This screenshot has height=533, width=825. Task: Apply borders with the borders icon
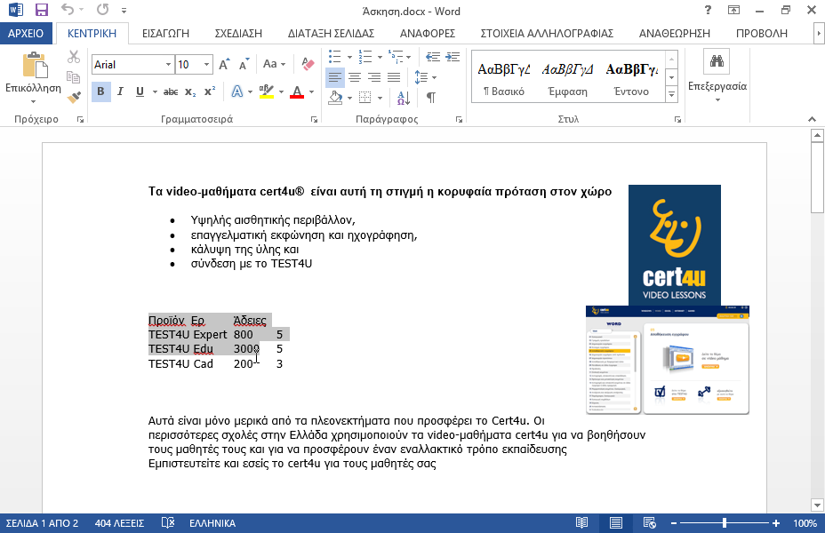click(365, 97)
